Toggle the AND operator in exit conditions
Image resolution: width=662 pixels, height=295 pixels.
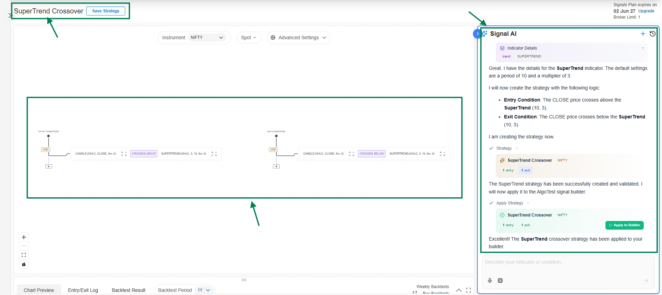(x=273, y=149)
